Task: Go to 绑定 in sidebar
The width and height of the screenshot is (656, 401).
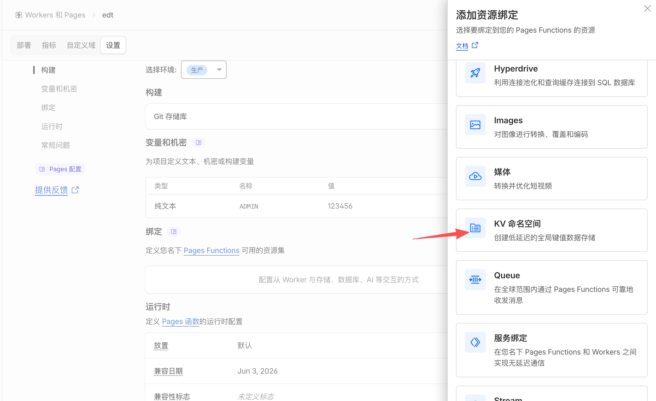Action: (x=48, y=108)
